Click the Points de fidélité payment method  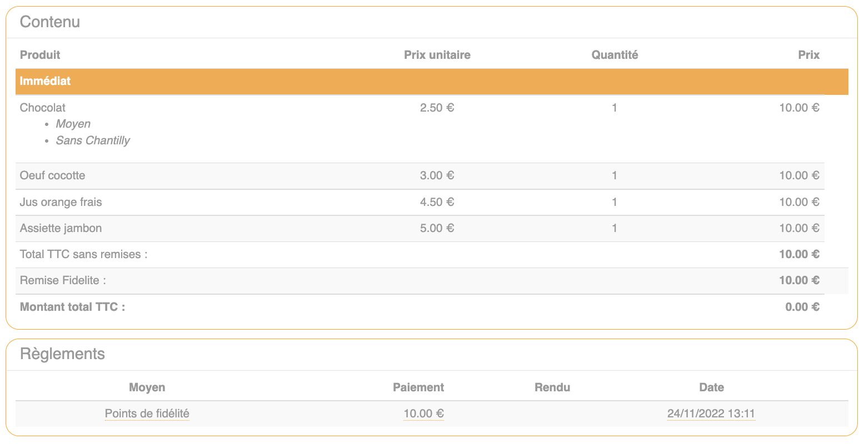(x=147, y=413)
